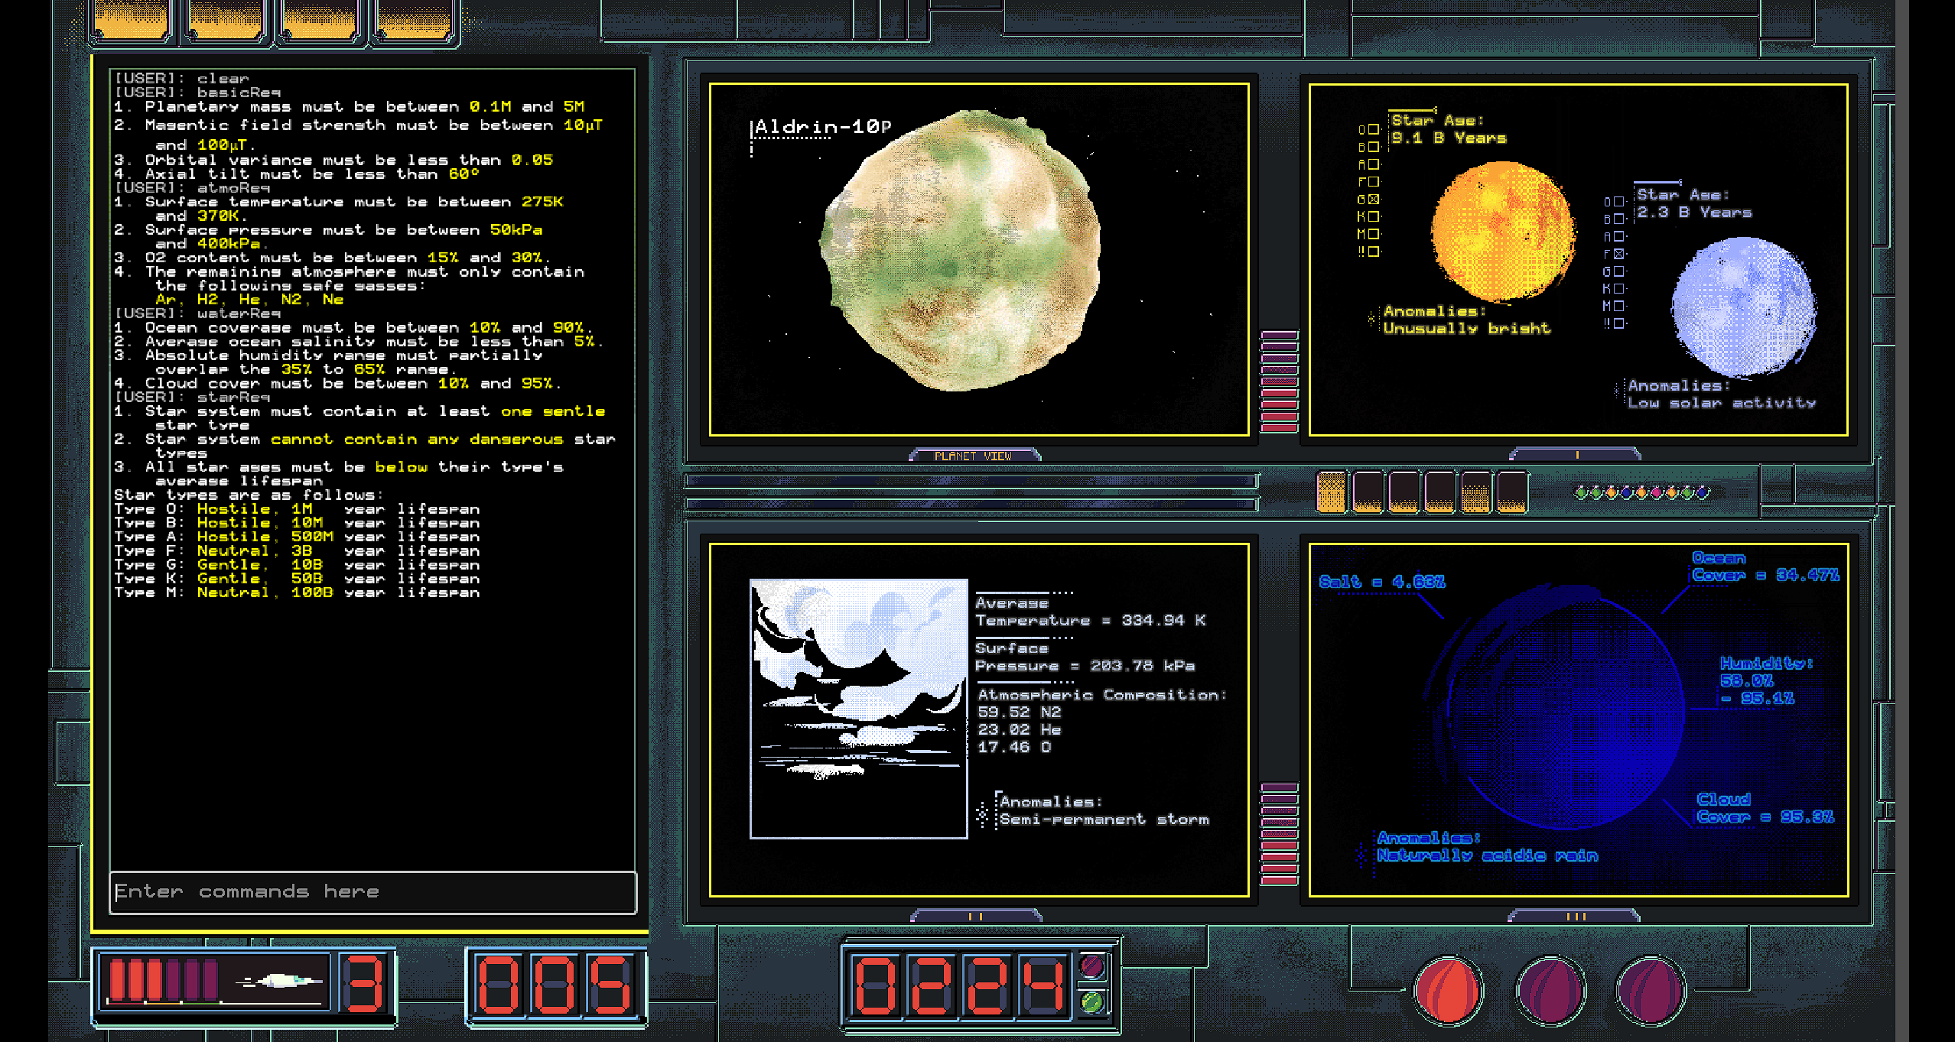Click the half-filled fifth orange slot

click(x=1476, y=492)
